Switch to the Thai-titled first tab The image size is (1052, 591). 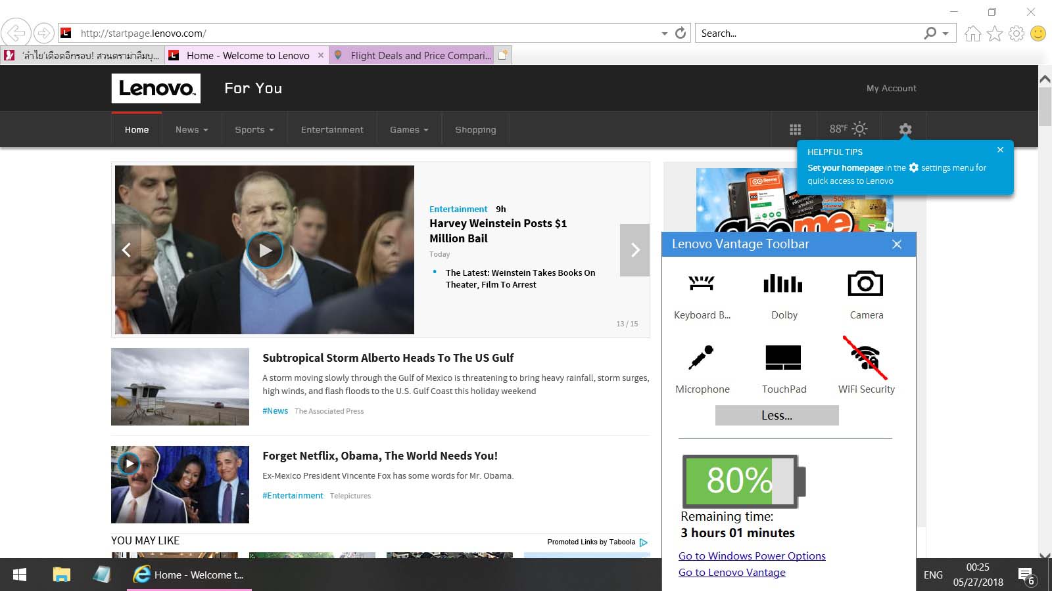click(x=82, y=55)
